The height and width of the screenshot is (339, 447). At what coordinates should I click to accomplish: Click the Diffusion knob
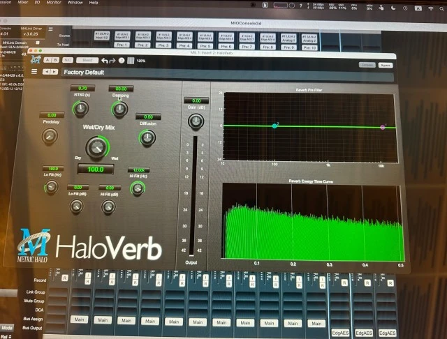click(147, 138)
